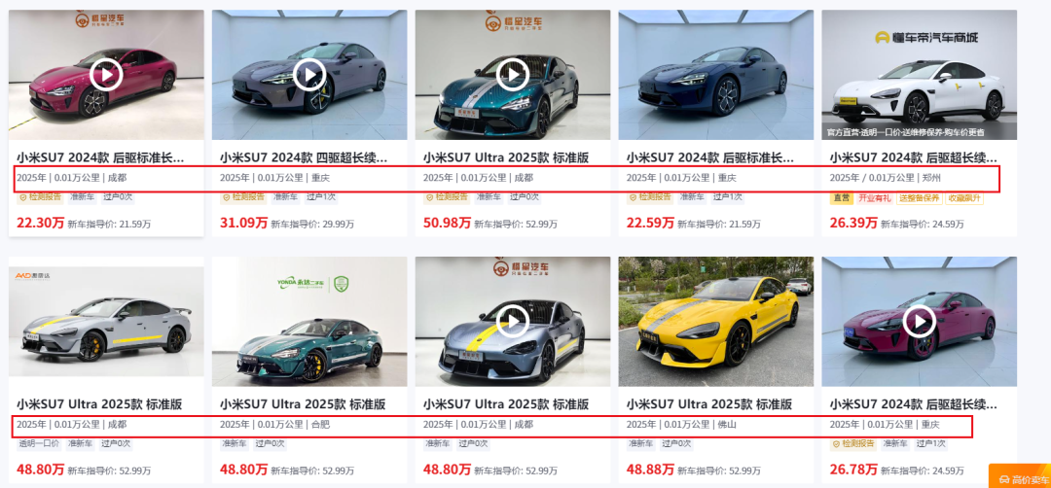Play video on purple SU7 31.09万 listing
This screenshot has height=488, width=1051.
(309, 74)
